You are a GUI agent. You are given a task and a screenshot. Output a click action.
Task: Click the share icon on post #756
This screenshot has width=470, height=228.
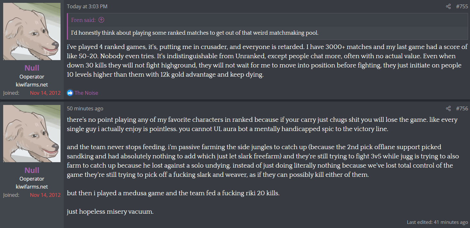click(x=448, y=109)
